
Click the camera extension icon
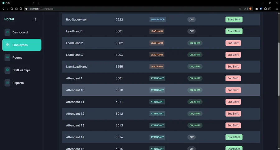click(x=257, y=9)
